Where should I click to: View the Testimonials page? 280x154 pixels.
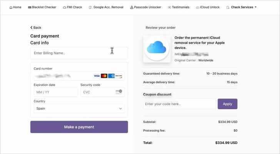pos(178,7)
